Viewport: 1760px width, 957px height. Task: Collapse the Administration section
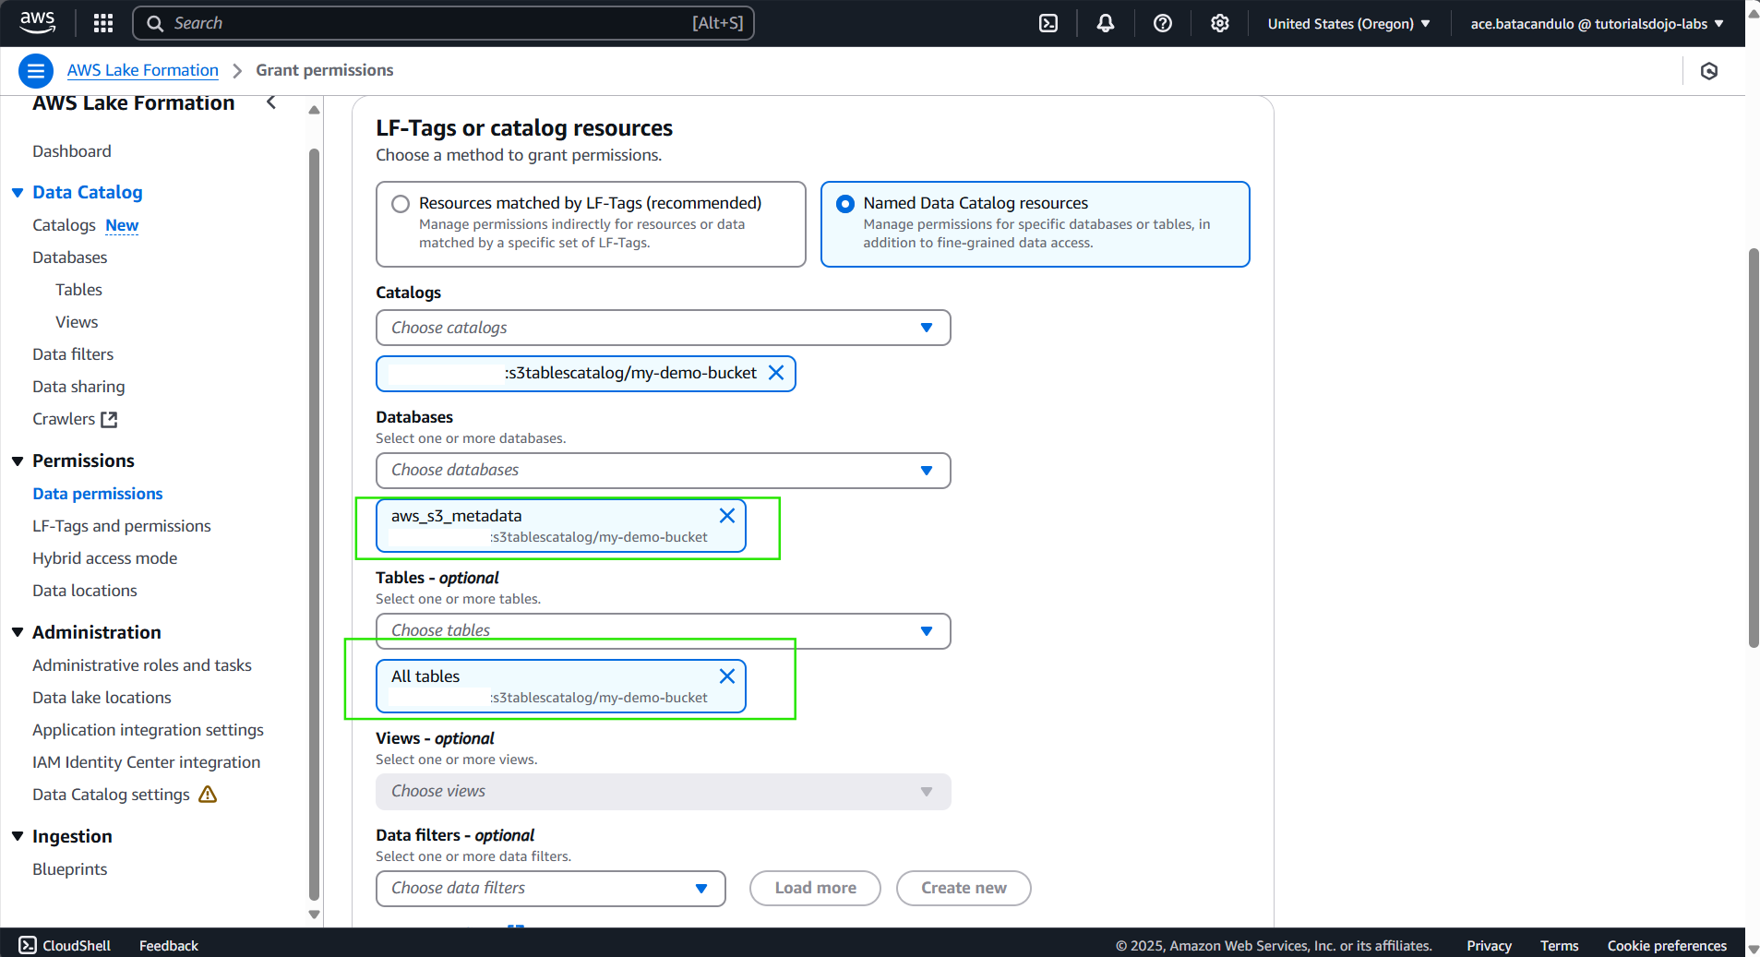click(x=18, y=632)
